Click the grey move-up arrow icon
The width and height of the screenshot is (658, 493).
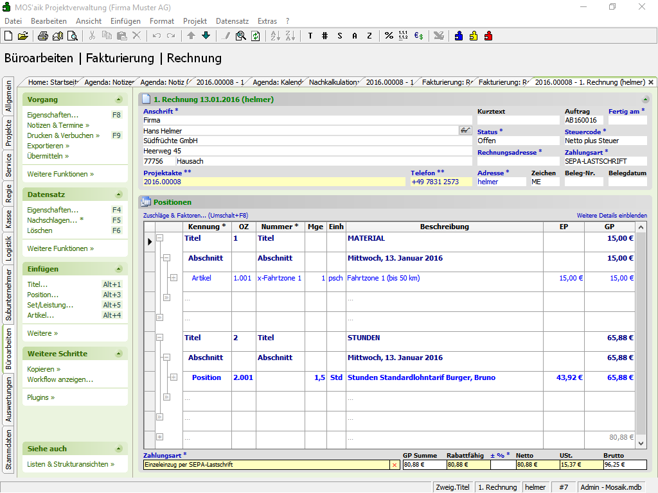pyautogui.click(x=191, y=36)
